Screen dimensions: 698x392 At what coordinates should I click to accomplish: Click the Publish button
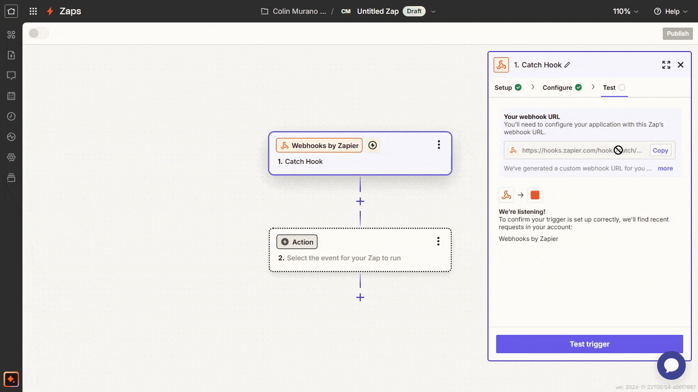678,33
